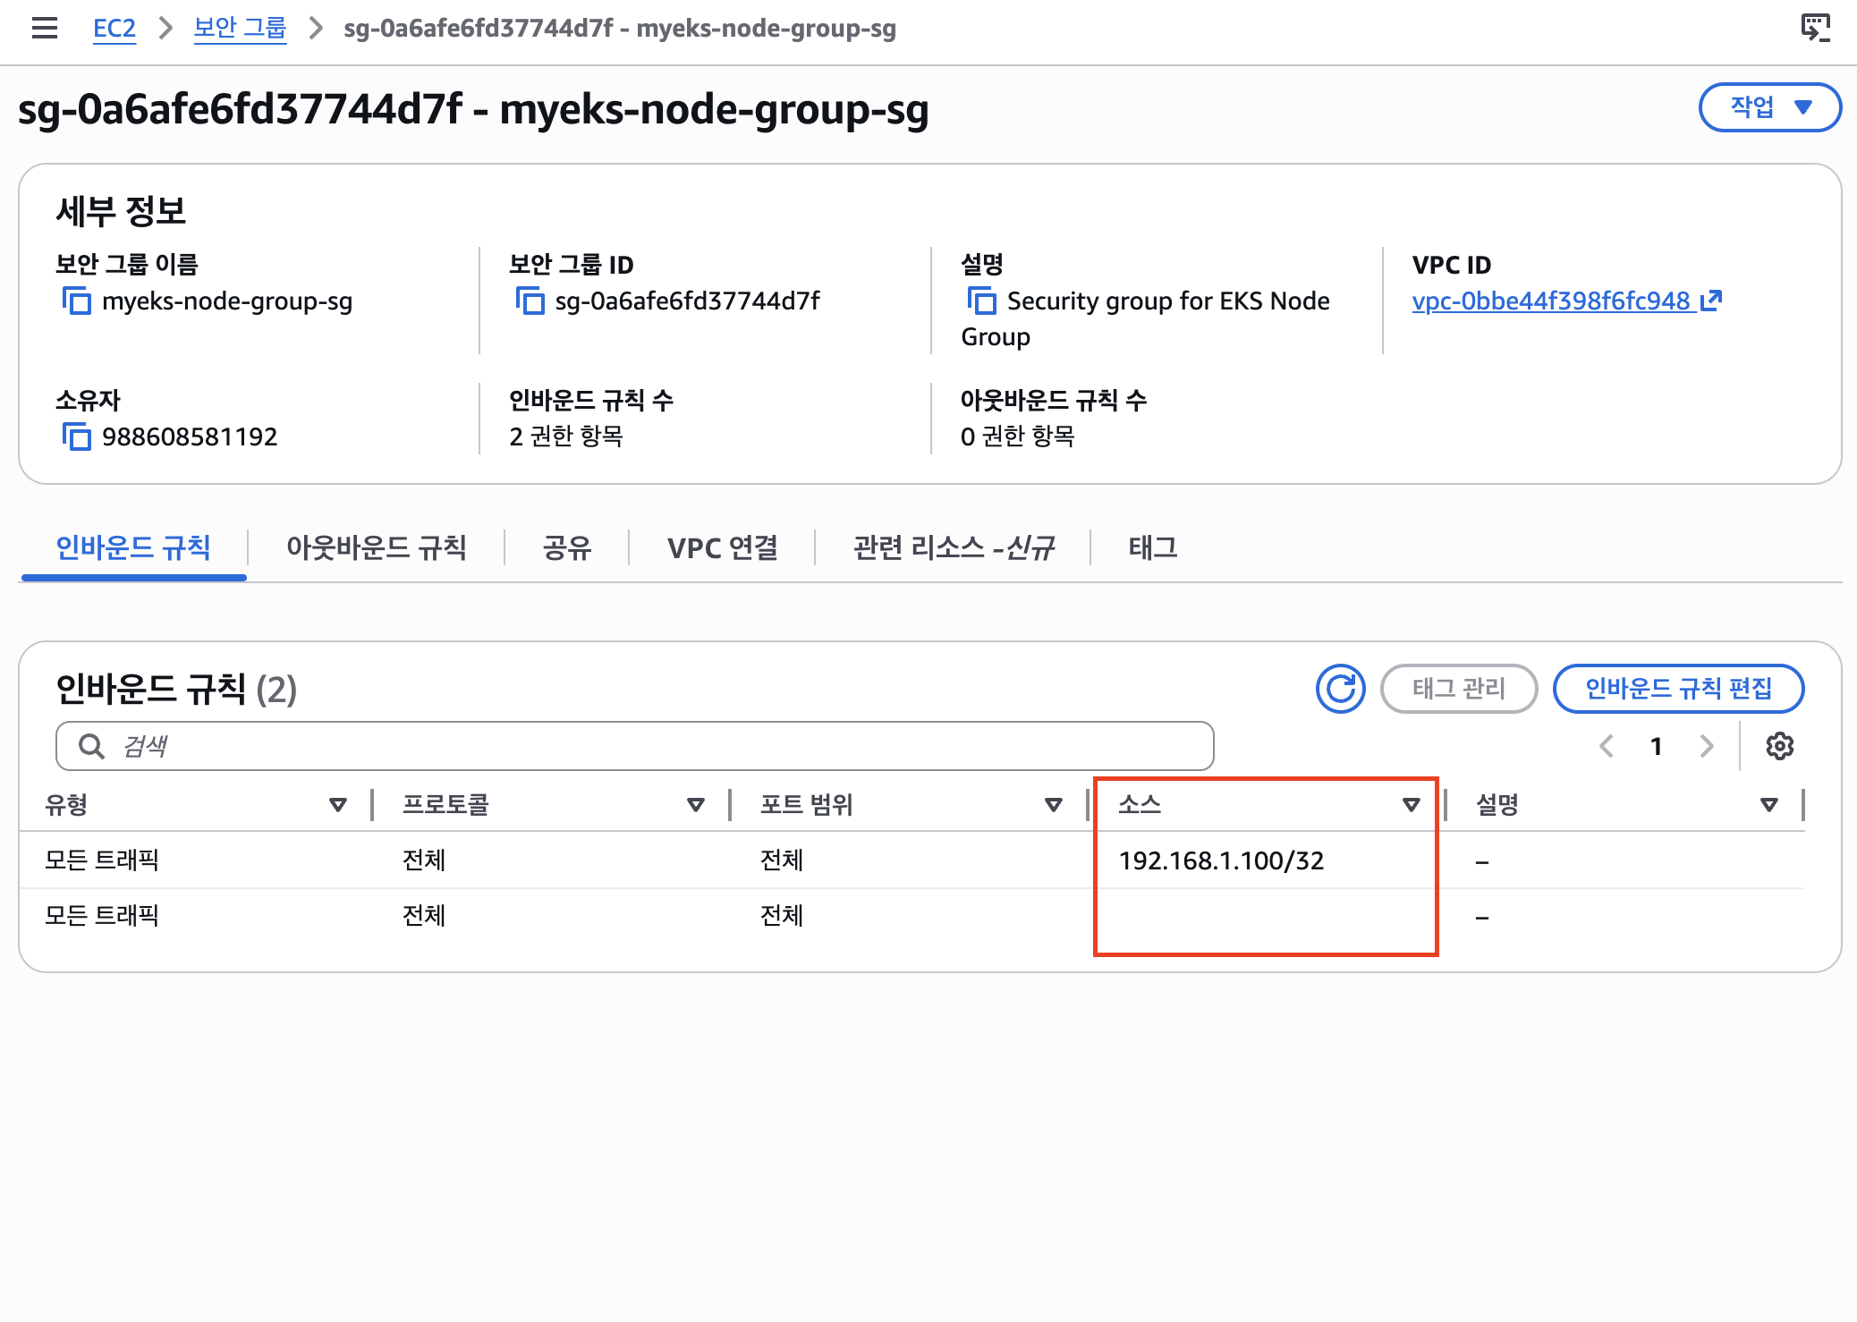
Task: Click the next page arrow in pagination
Action: (1708, 745)
